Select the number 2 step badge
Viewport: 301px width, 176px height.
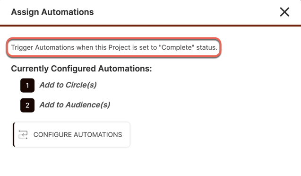(27, 106)
